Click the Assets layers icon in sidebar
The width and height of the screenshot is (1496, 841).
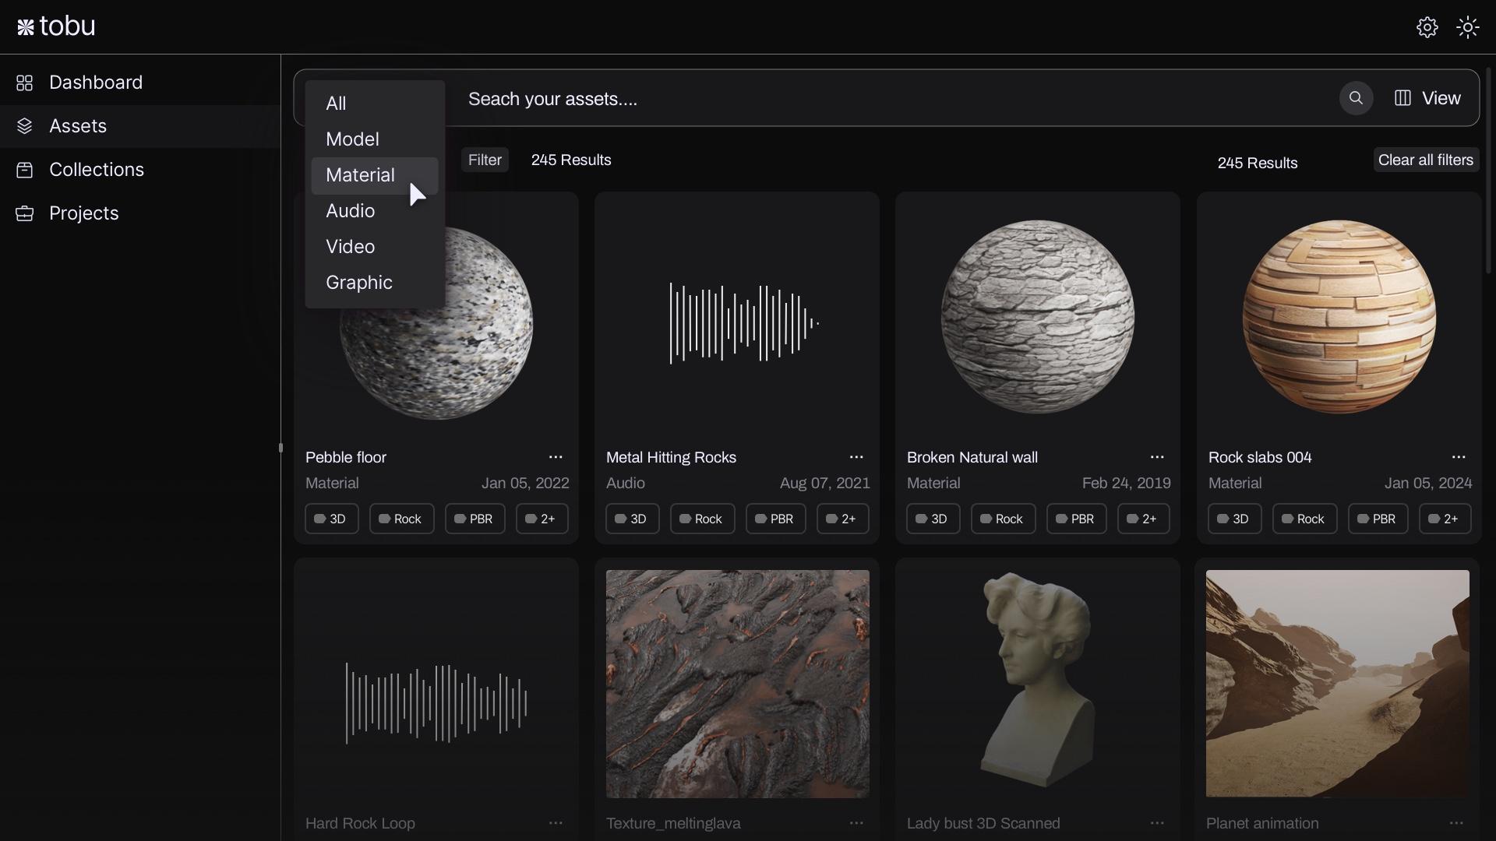click(25, 126)
